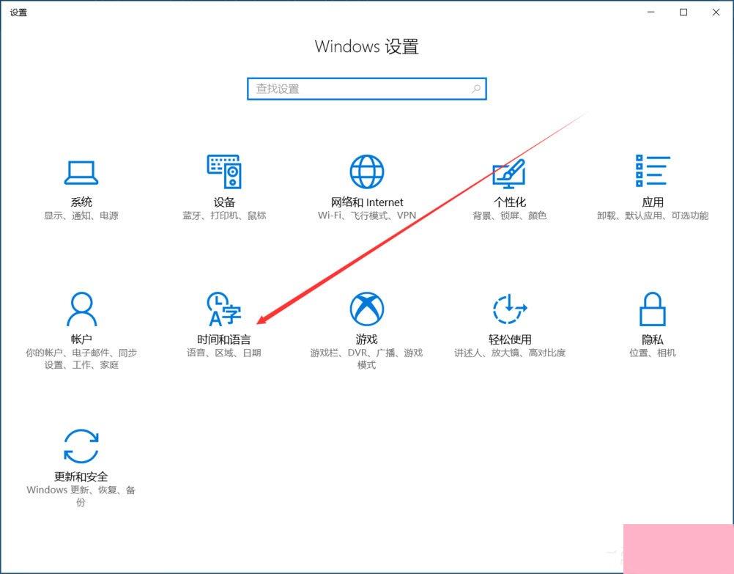This screenshot has height=574, width=734.
Task: Select the 应用 label
Action: [x=653, y=202]
